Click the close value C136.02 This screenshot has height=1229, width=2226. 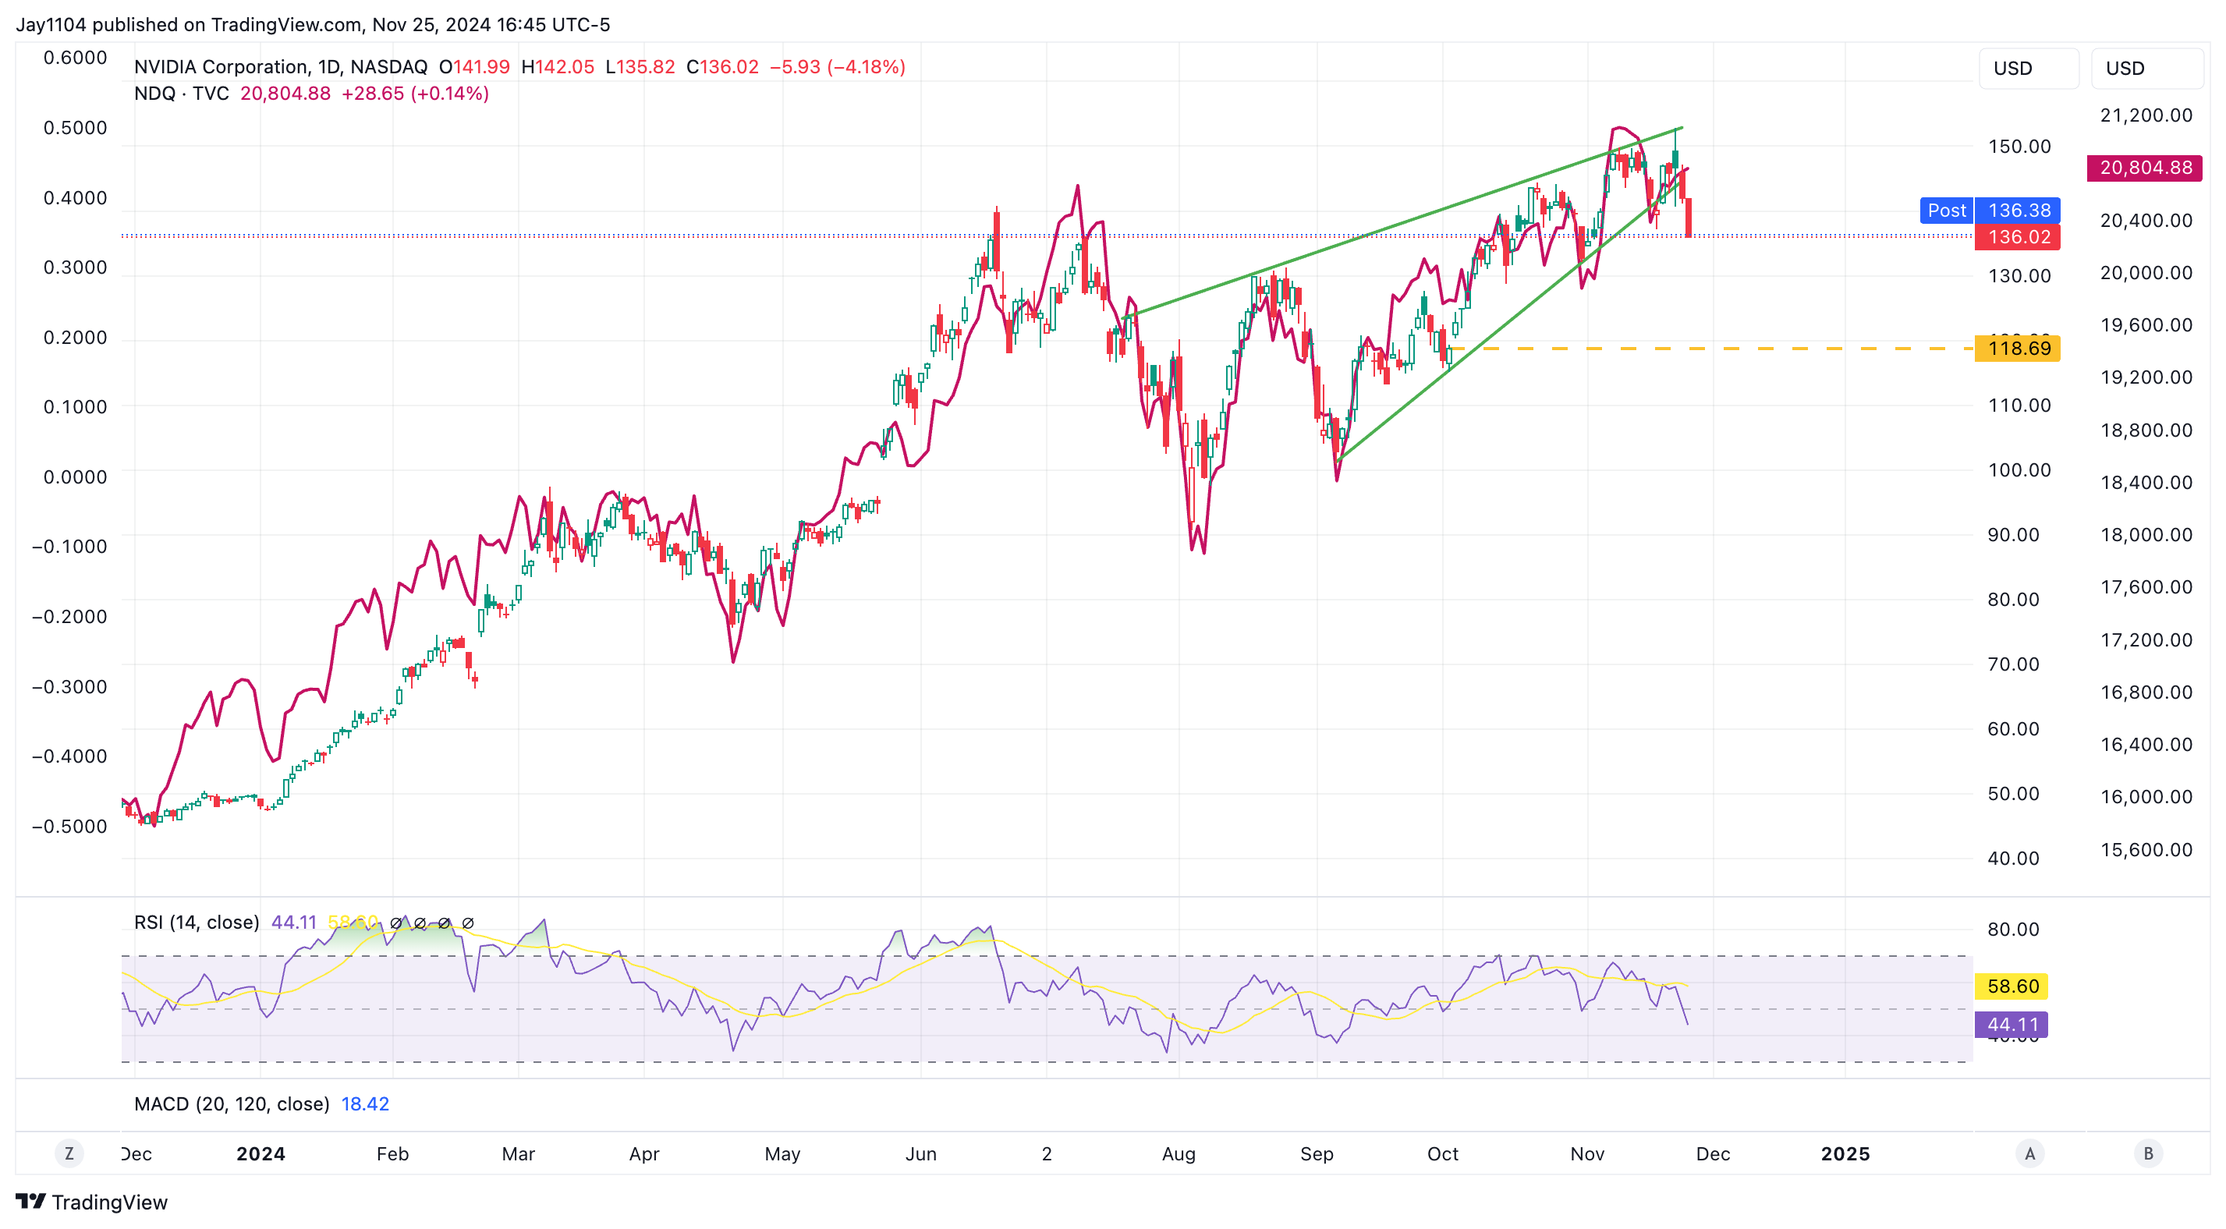click(x=722, y=66)
